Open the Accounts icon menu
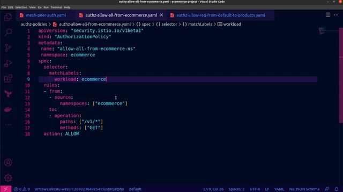 tap(8, 163)
